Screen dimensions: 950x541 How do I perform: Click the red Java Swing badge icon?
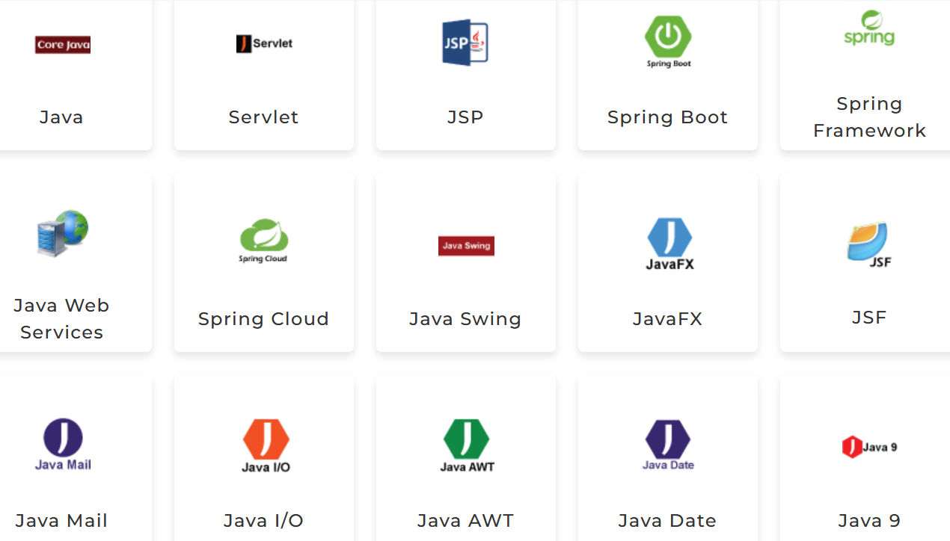click(466, 246)
